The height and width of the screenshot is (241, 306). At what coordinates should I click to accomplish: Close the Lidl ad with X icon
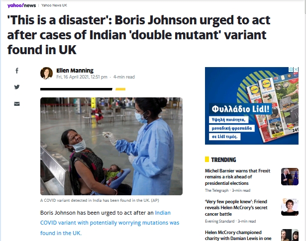tap(296, 70)
